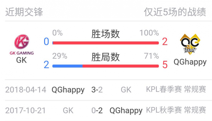Tap the GK Gaming team logo
Viewport: 212px width, 121px height.
[x=22, y=45]
